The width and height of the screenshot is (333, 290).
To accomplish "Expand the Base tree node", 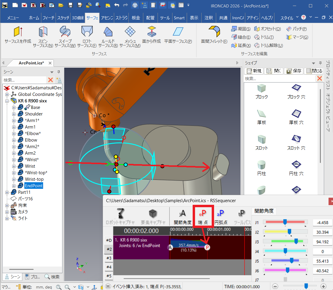I will 14,107.
